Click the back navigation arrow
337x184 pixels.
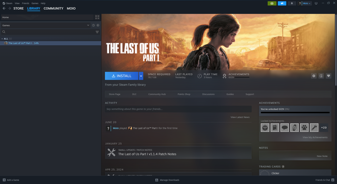[4, 8]
